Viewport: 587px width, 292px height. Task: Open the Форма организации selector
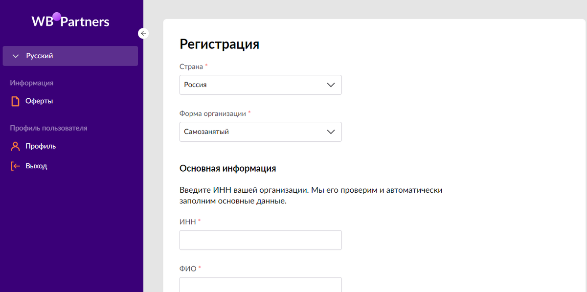(x=260, y=132)
